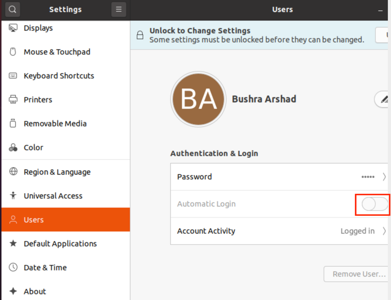This screenshot has width=391, height=300.
Task: Expand the Password row chevron
Action: tap(384, 177)
